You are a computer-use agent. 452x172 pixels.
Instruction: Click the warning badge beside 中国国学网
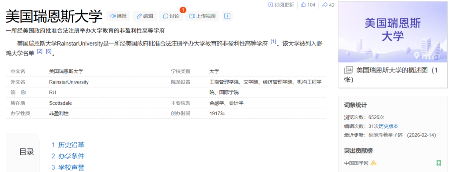tap(373, 163)
